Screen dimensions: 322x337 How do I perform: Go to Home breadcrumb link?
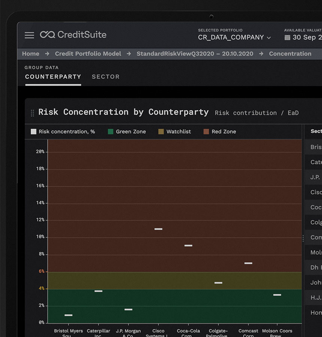coord(31,54)
